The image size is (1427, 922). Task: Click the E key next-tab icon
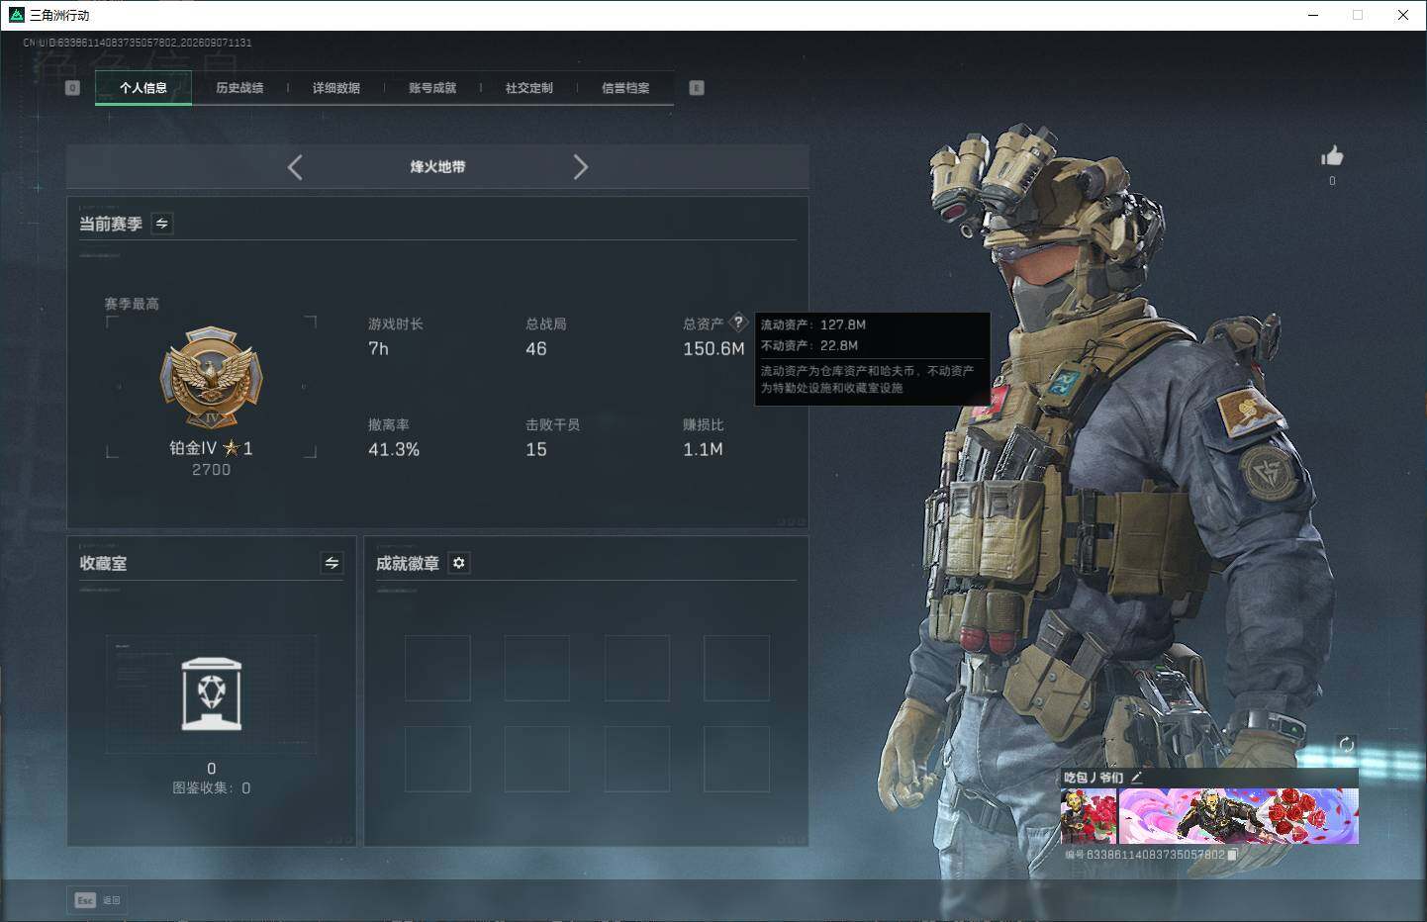coord(697,88)
